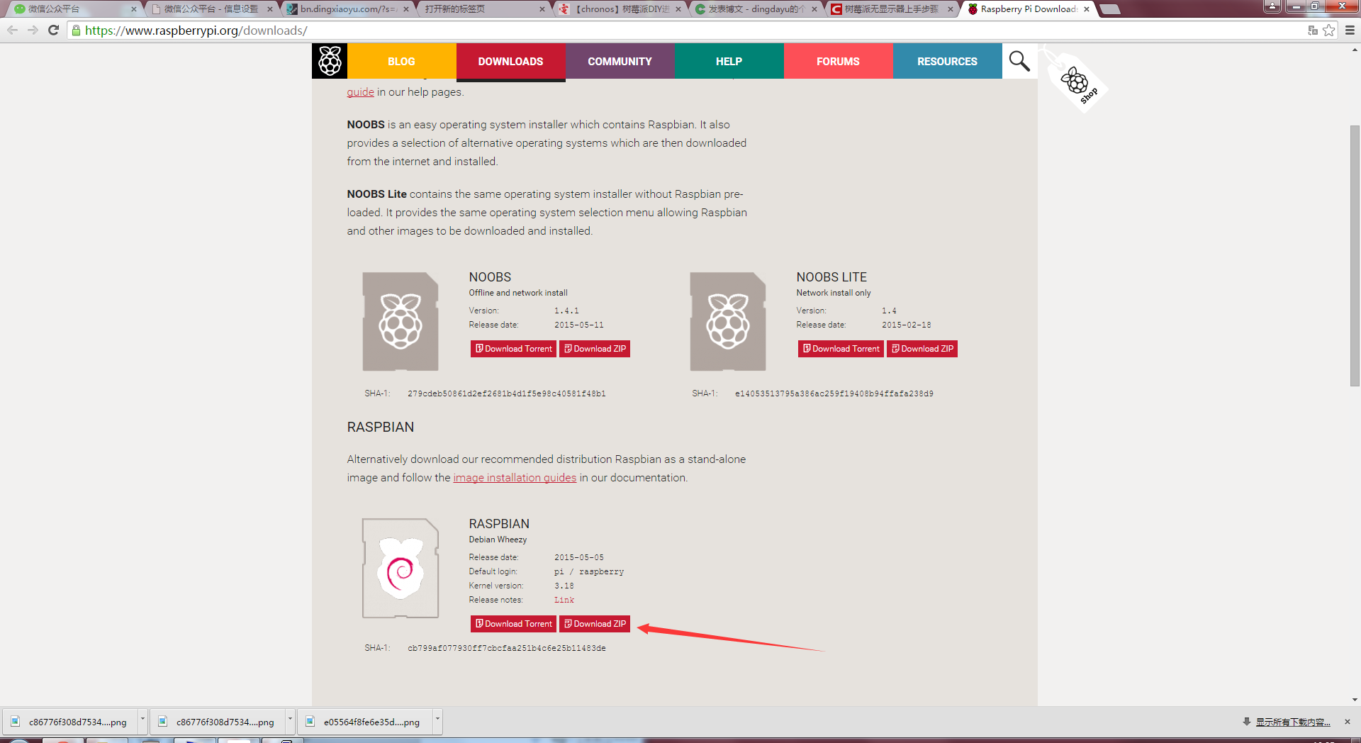
Task: Open the BLOG navigation tab
Action: click(401, 62)
